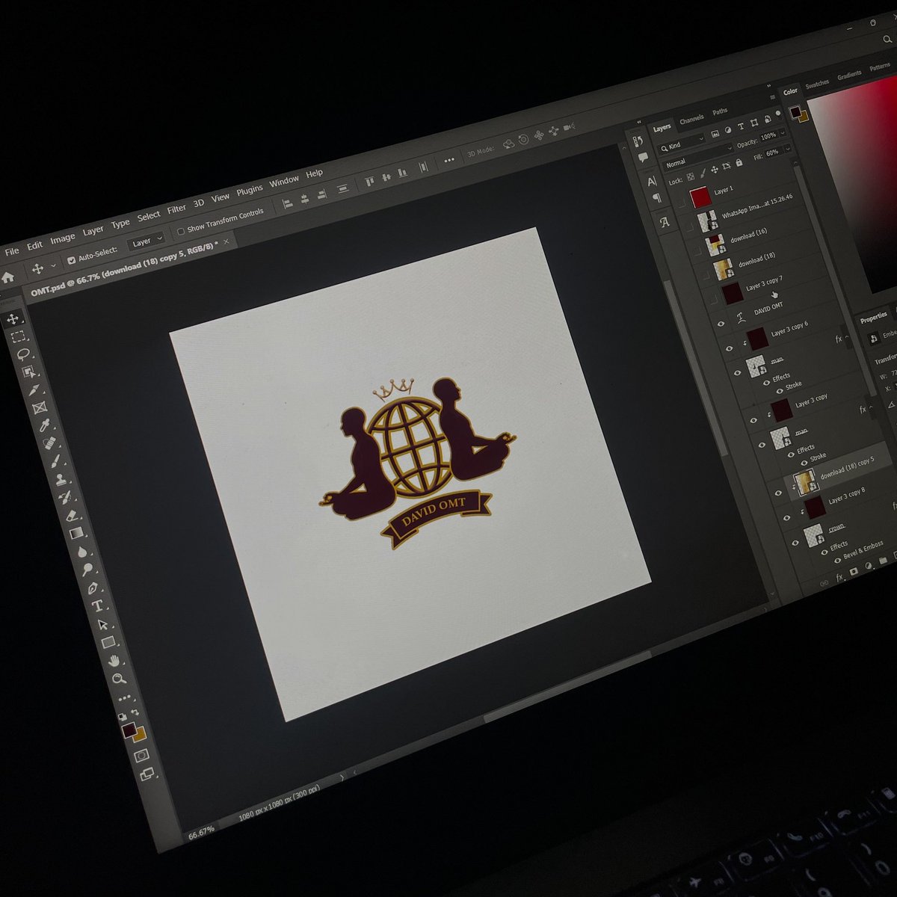Image resolution: width=897 pixels, height=897 pixels.
Task: Open the Filter menu
Action: 176,209
